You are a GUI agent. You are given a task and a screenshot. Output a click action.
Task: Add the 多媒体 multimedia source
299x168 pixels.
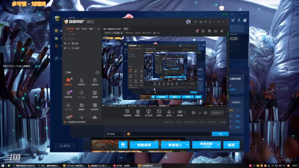159,113
